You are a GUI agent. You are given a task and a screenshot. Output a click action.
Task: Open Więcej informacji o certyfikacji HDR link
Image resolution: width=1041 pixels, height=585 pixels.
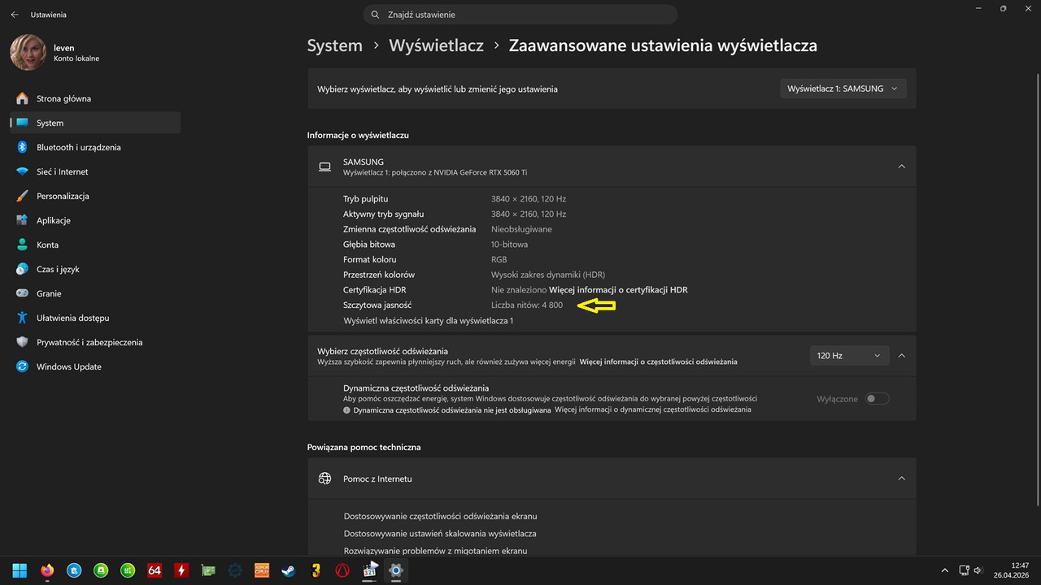pyautogui.click(x=618, y=290)
